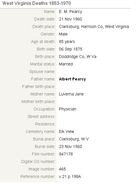Viewport: 139px width, 186px height.
Task: Click the Clarksburg, Harrison Co death place
Action: click(94, 27)
